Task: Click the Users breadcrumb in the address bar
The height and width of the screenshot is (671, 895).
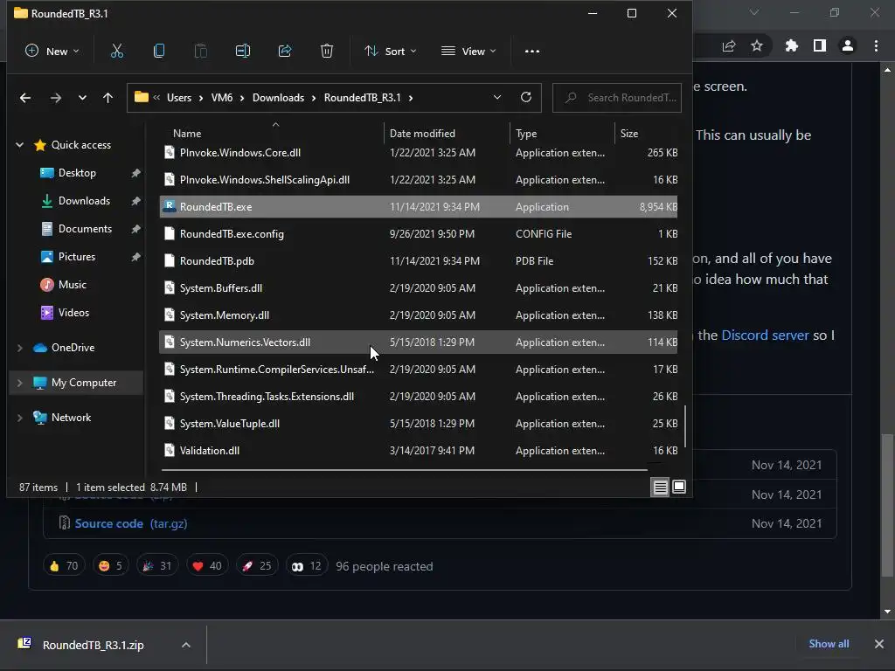Action: point(178,98)
